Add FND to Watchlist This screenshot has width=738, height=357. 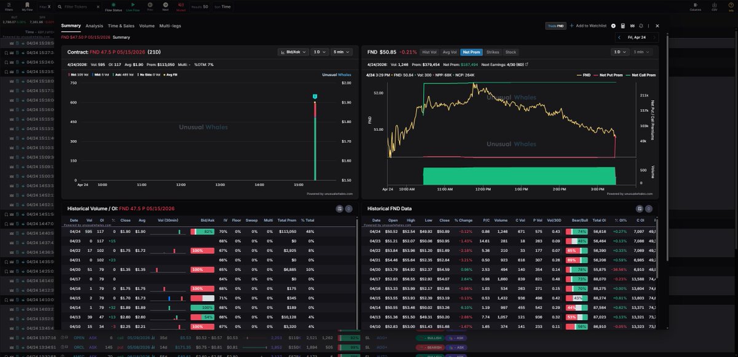click(588, 26)
